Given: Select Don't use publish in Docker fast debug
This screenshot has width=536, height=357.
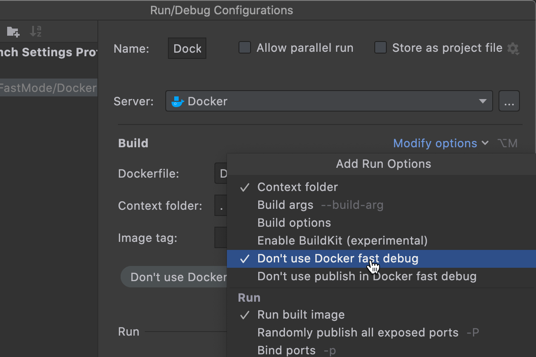Looking at the screenshot, I should (367, 276).
